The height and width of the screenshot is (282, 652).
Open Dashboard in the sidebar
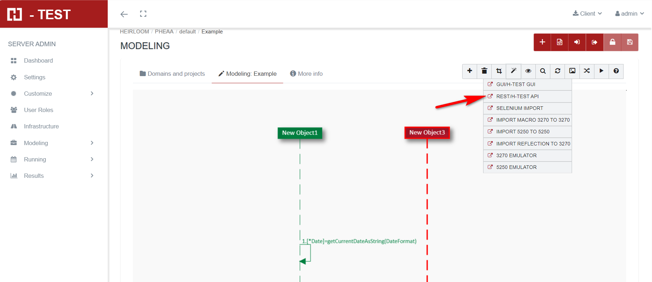point(38,60)
